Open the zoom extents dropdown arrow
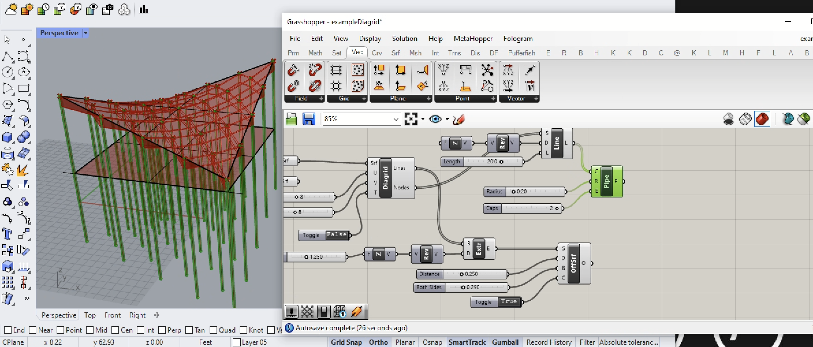Image resolution: width=813 pixels, height=347 pixels. pos(423,119)
